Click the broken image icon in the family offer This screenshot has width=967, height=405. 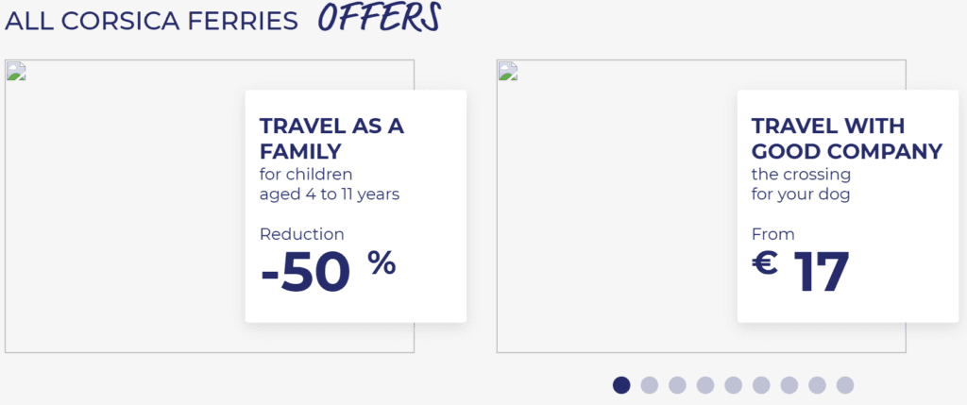(x=16, y=72)
